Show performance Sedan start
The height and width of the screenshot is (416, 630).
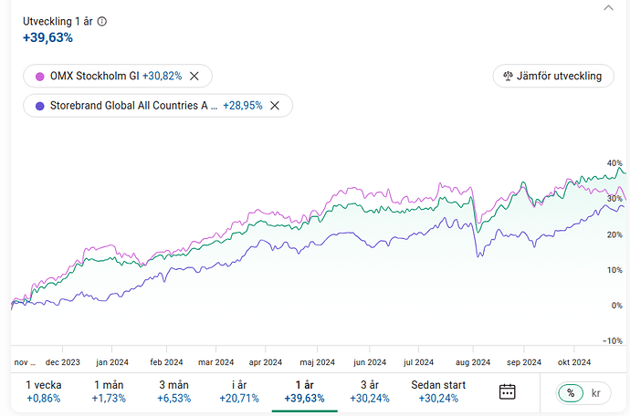437,391
